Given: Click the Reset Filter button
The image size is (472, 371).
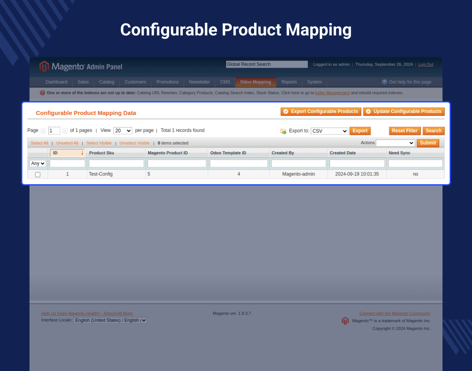Looking at the screenshot, I should coord(405,131).
